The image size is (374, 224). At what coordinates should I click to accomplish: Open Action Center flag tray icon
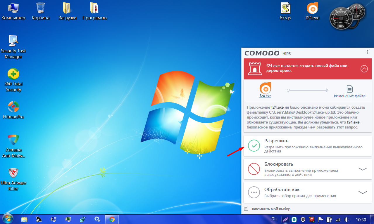tap(320, 220)
